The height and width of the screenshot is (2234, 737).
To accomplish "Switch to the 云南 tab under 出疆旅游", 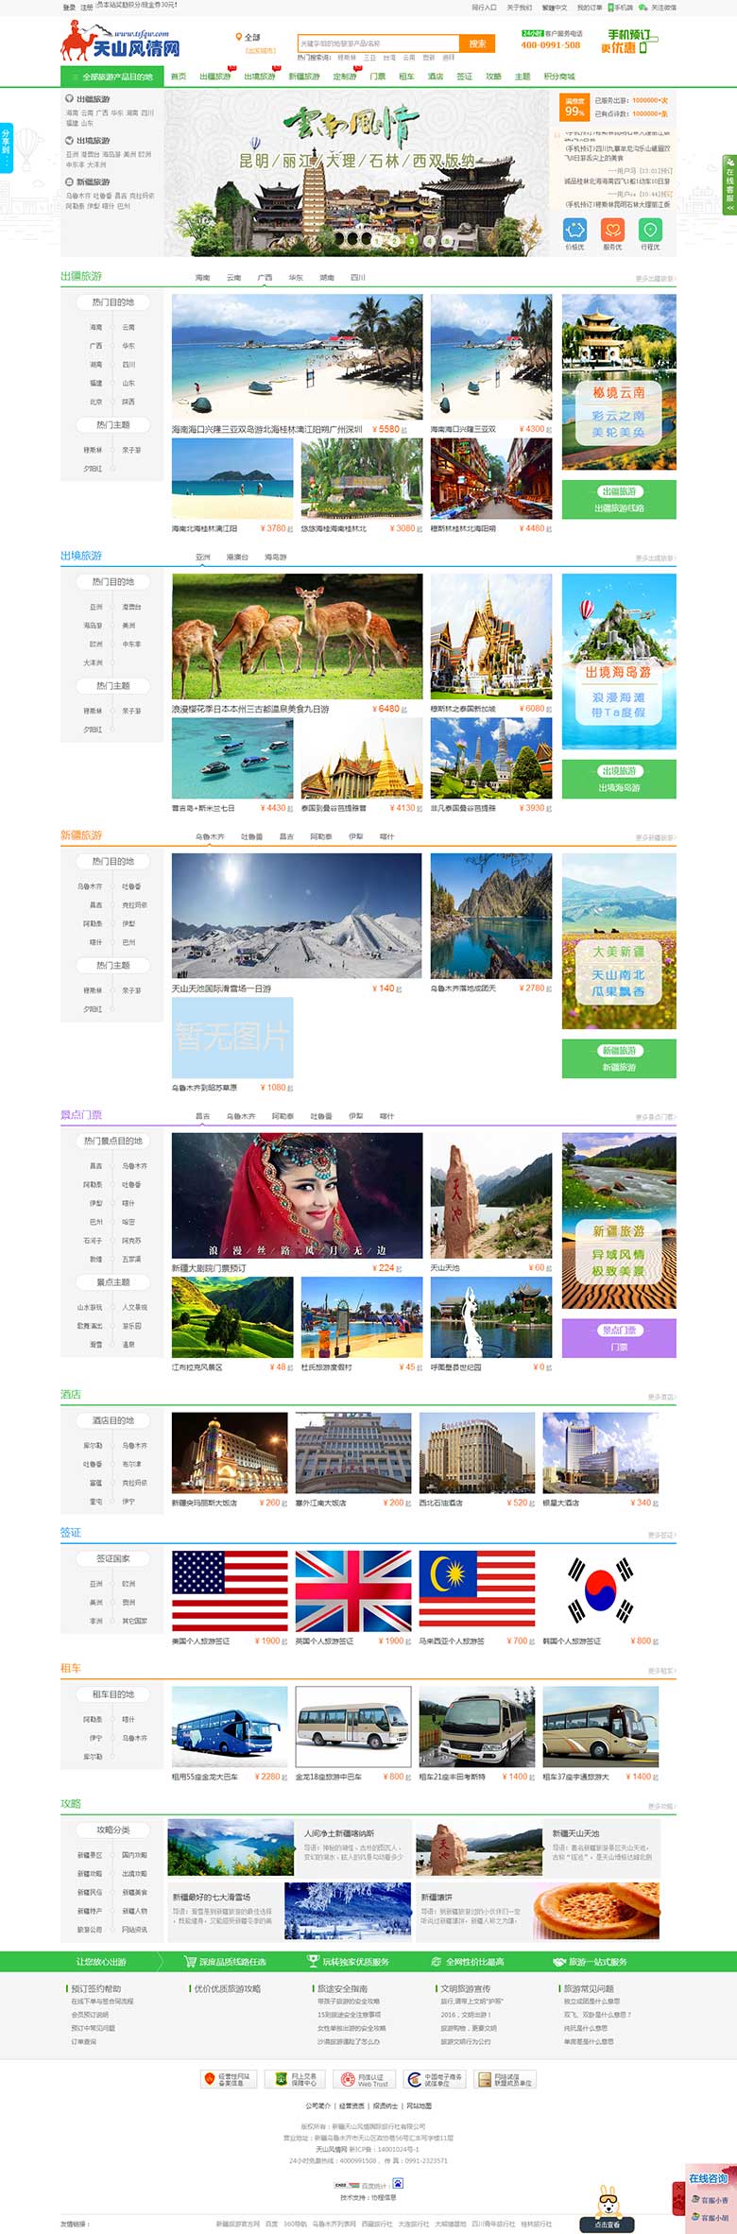I will pos(233,278).
